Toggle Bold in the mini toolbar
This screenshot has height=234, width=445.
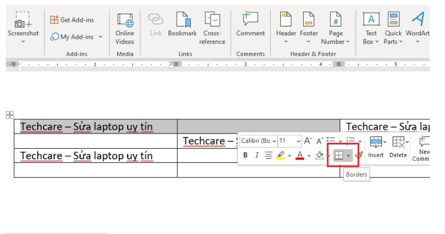(245, 155)
